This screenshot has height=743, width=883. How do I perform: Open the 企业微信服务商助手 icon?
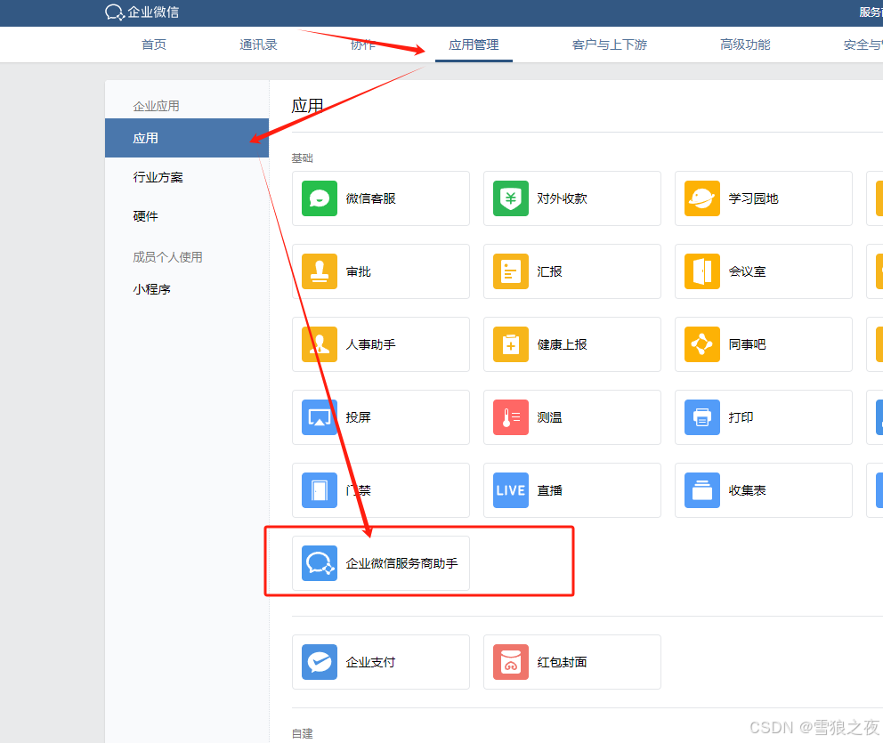coord(320,563)
